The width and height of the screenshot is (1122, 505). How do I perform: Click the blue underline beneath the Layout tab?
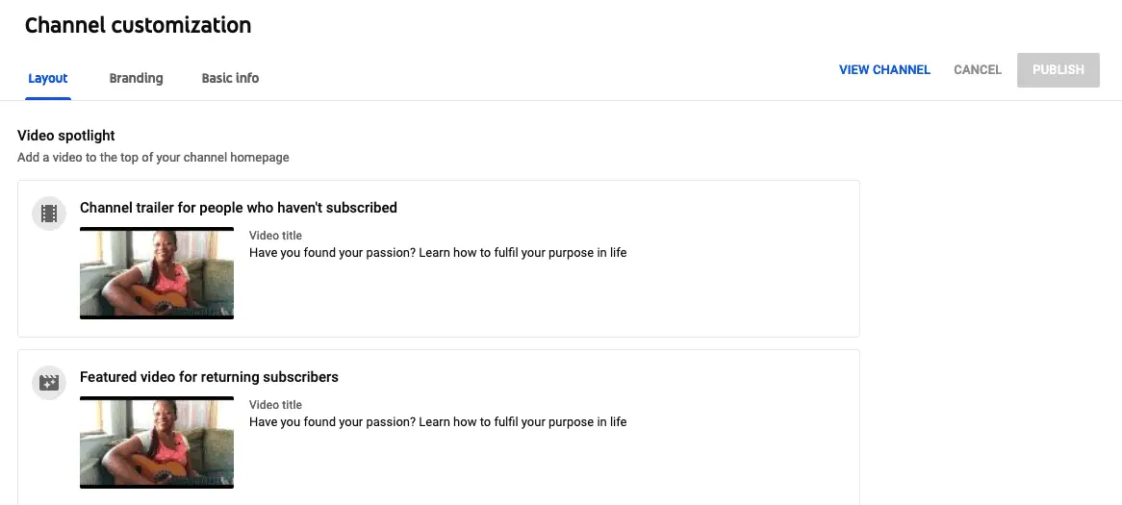[x=48, y=99]
